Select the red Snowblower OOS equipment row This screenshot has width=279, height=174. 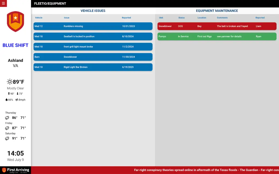[x=217, y=26]
